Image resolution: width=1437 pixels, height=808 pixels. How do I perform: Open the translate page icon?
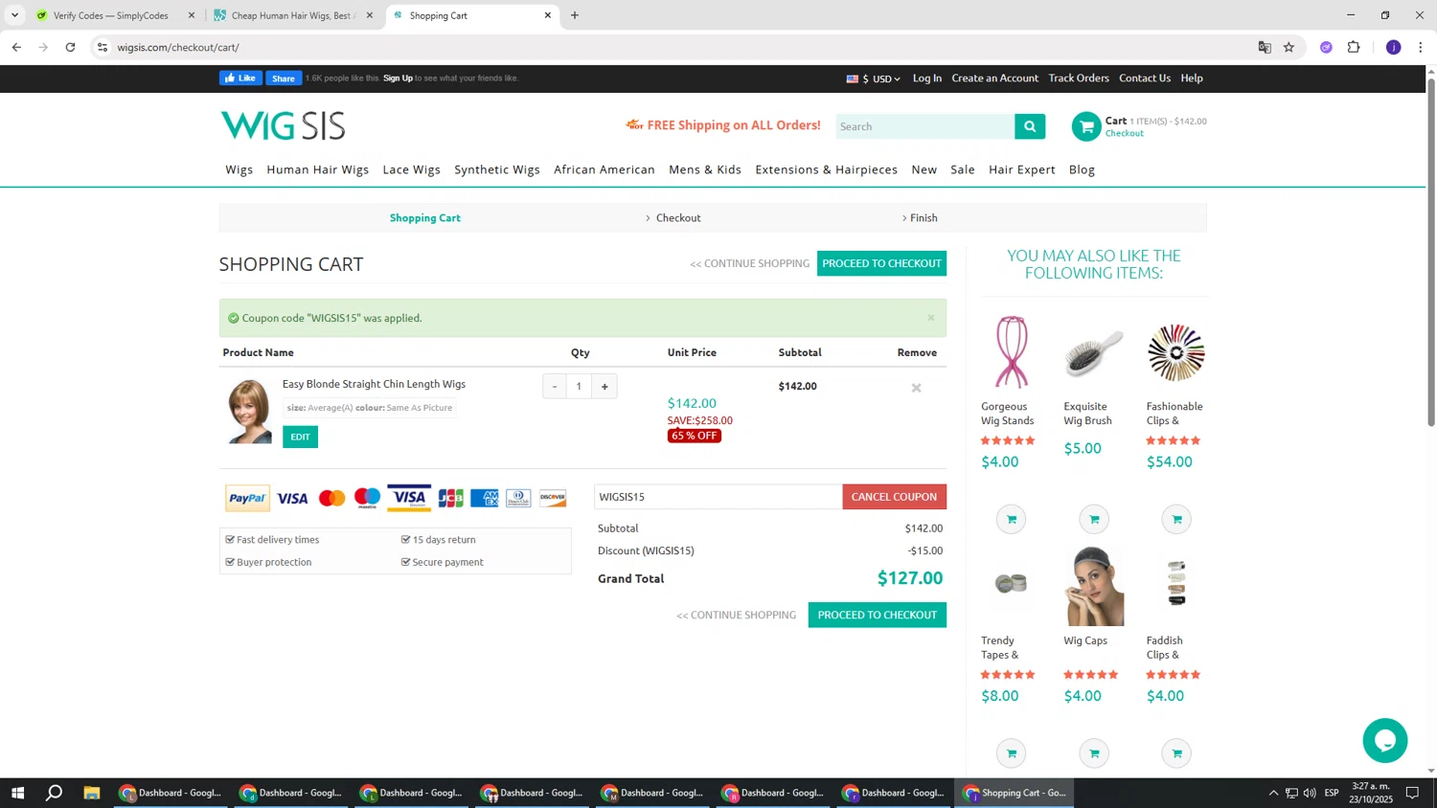pos(1265,47)
